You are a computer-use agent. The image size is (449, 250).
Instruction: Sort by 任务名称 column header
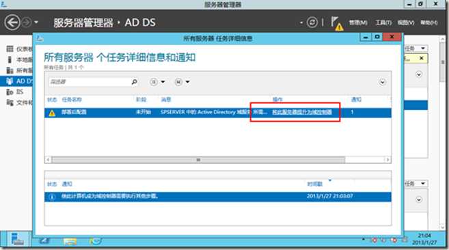72,100
